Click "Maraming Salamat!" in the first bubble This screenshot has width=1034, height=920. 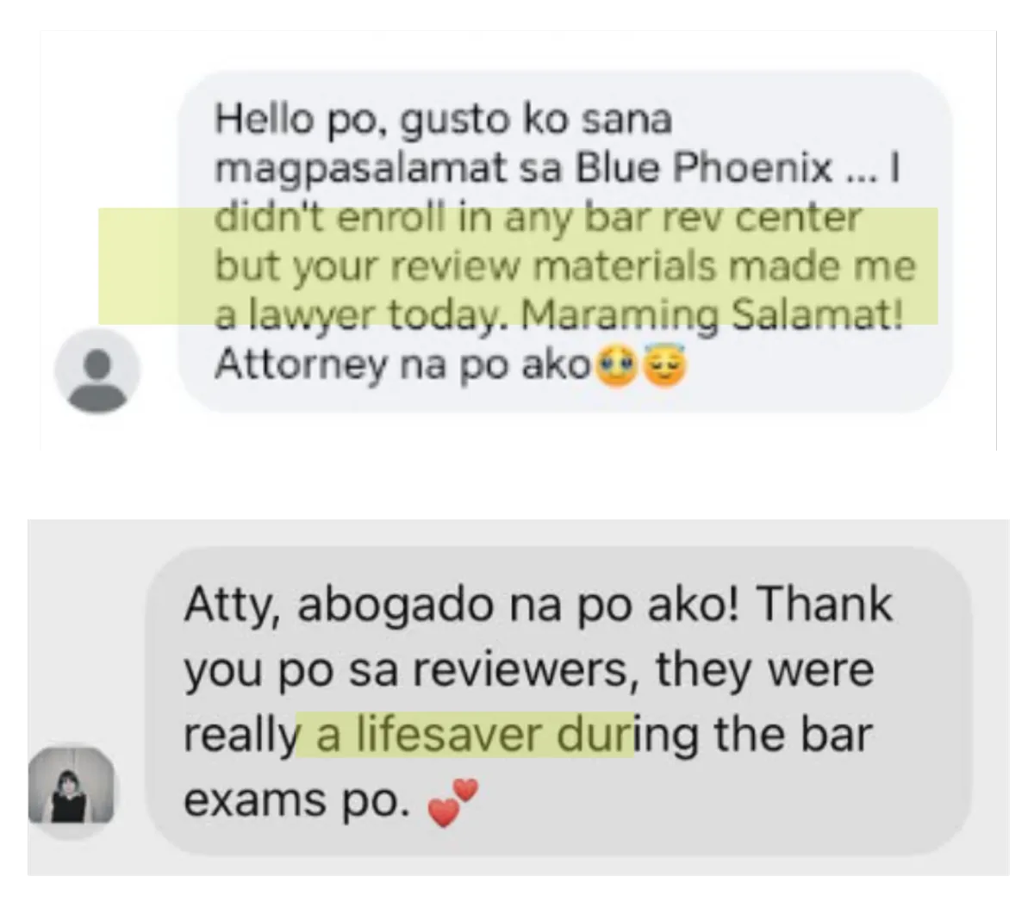[712, 315]
